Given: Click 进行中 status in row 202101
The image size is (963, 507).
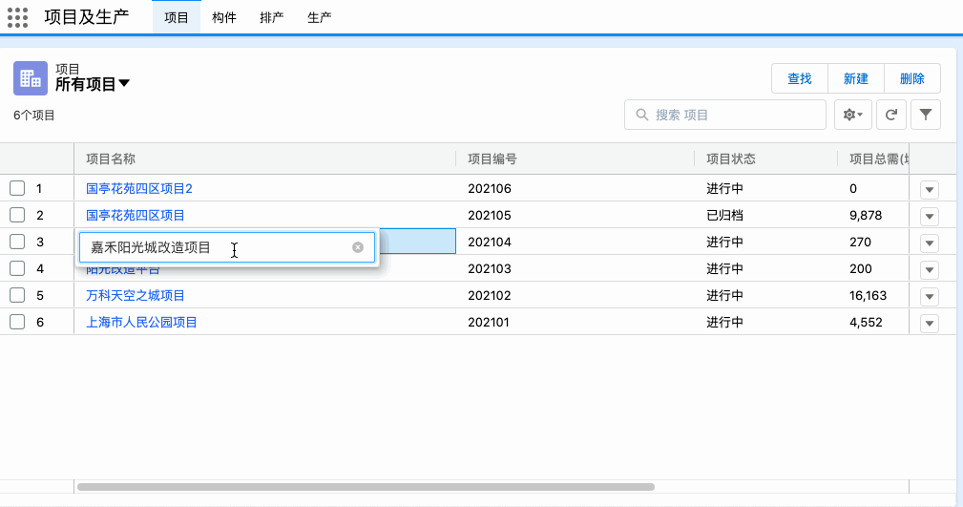Looking at the screenshot, I should click(x=724, y=322).
